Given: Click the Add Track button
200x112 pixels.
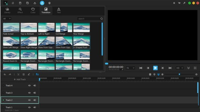Looking at the screenshot, I should pos(20,79).
